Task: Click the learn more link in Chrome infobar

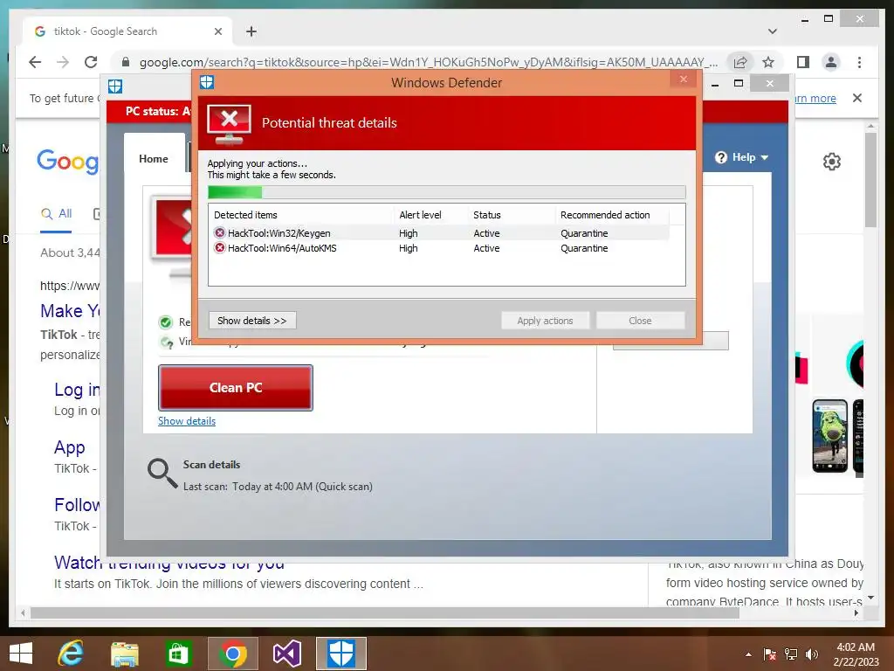Action: click(x=815, y=98)
